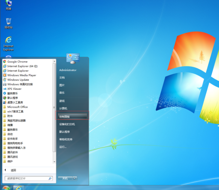Expand the 搜狗拼音输入法 folder
Image resolution: width=219 pixels, height=190 pixels.
click(x=16, y=148)
